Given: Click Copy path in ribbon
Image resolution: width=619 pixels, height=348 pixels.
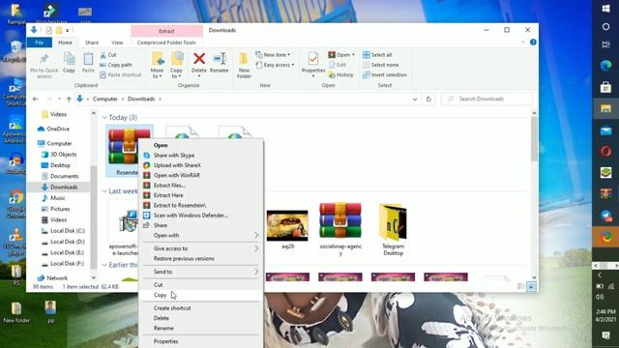Looking at the screenshot, I should pyautogui.click(x=116, y=65).
